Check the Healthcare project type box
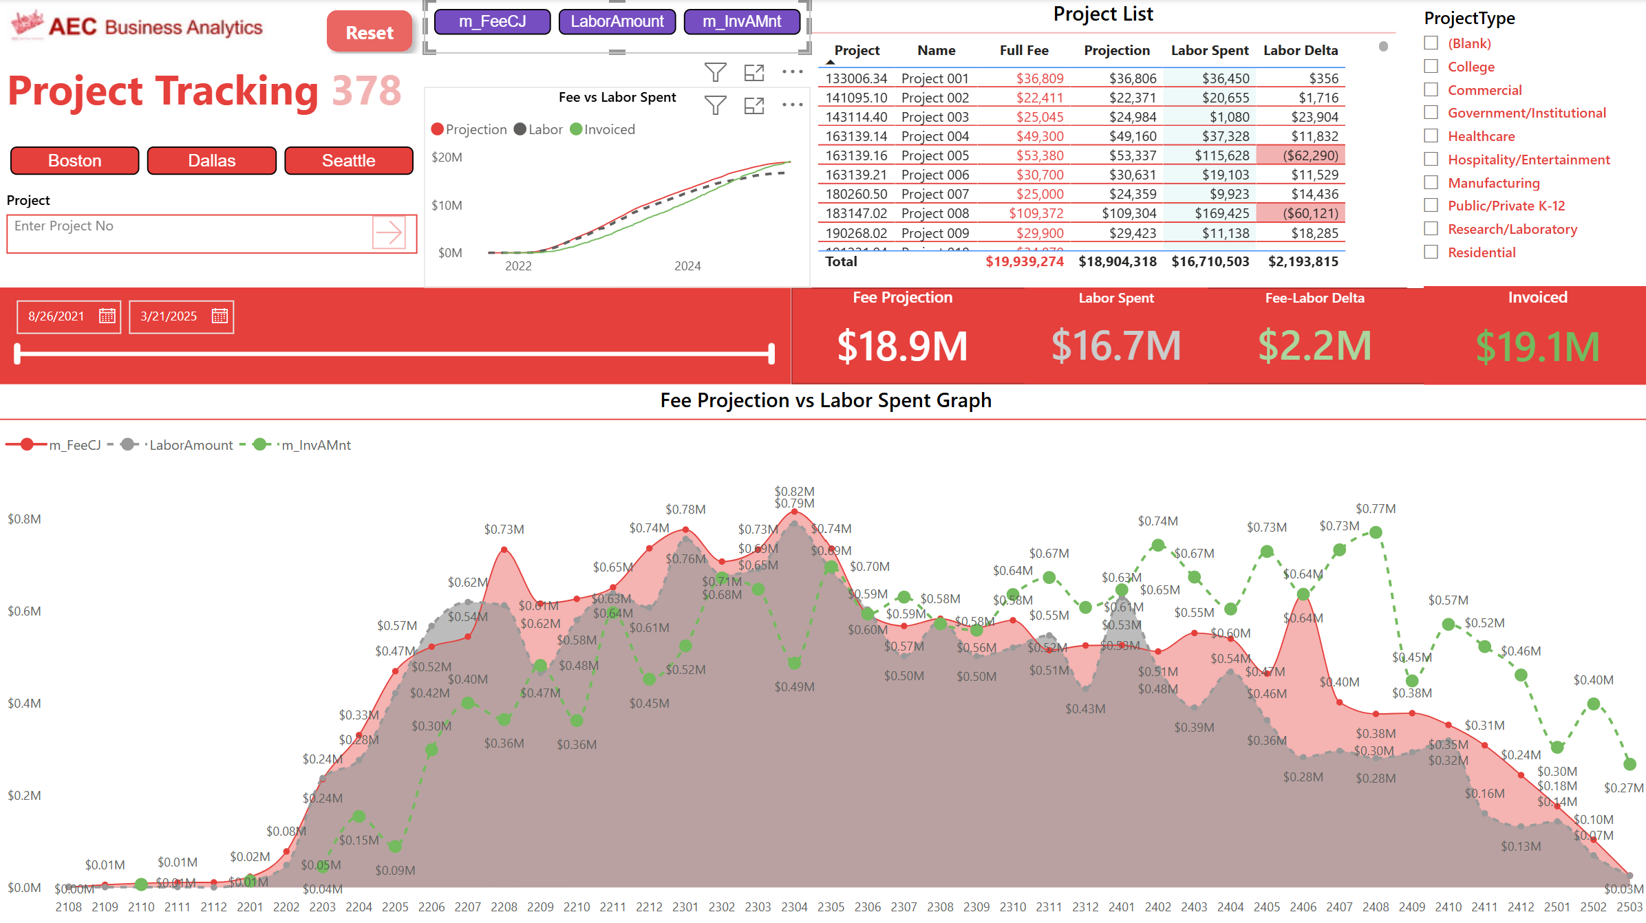1646x923 pixels. [1431, 135]
